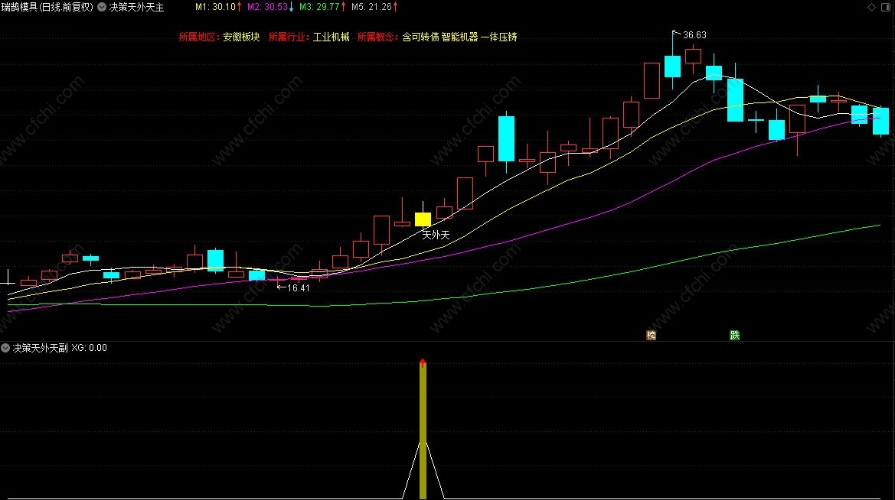The height and width of the screenshot is (500, 895).
Task: Select the yellow signal candlestick
Action: click(423, 219)
